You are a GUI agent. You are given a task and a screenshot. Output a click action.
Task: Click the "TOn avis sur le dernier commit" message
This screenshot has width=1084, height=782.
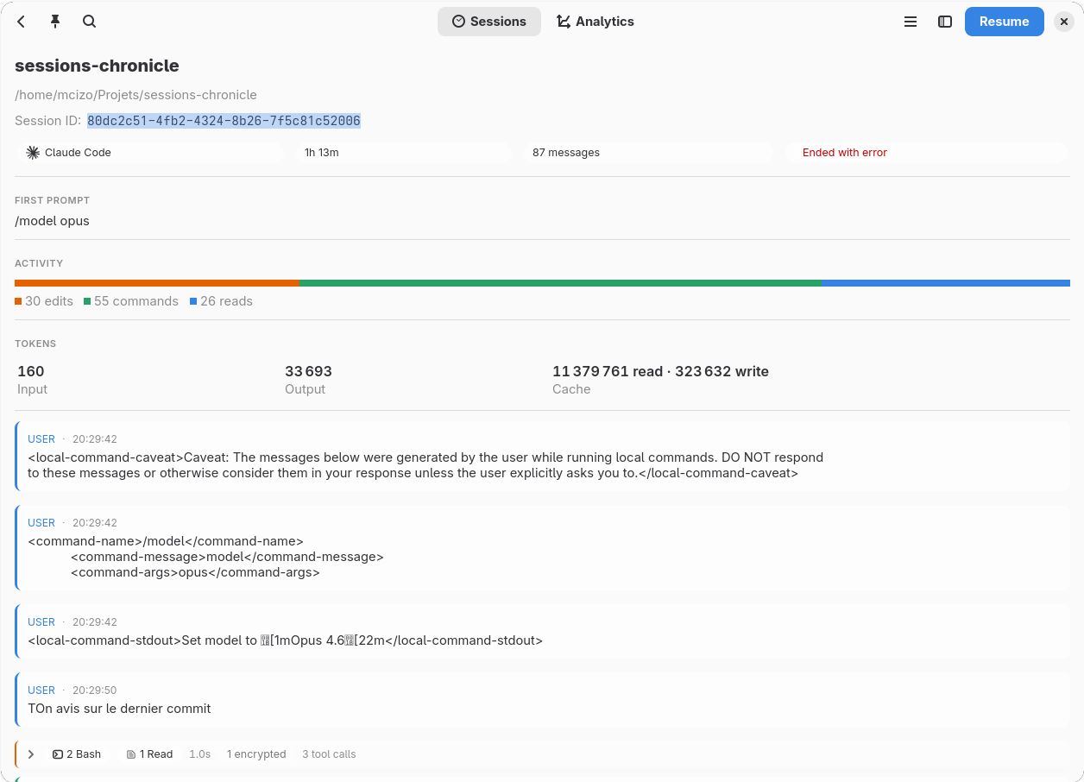click(119, 709)
